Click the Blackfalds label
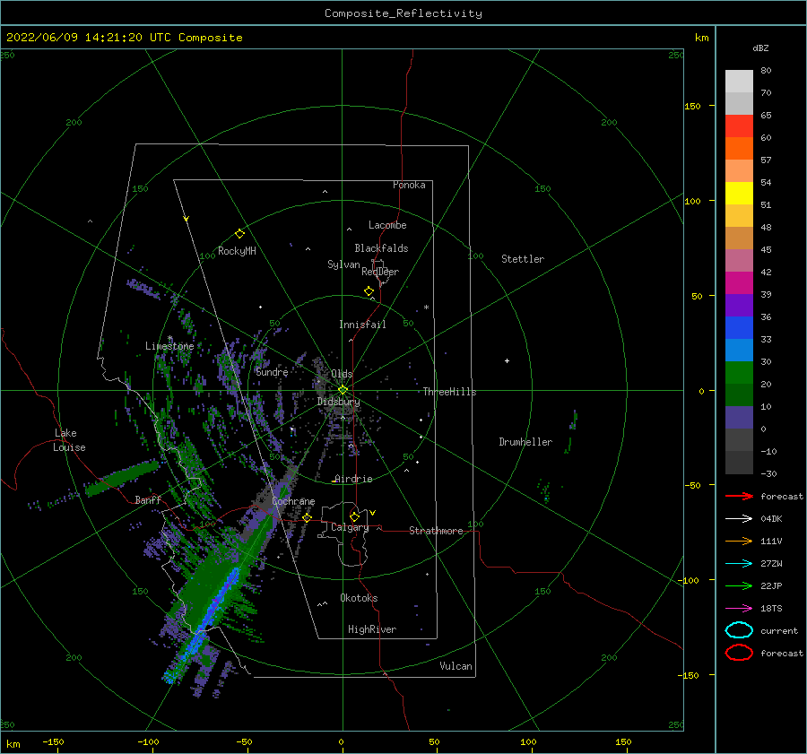The height and width of the screenshot is (754, 807). 381,248
